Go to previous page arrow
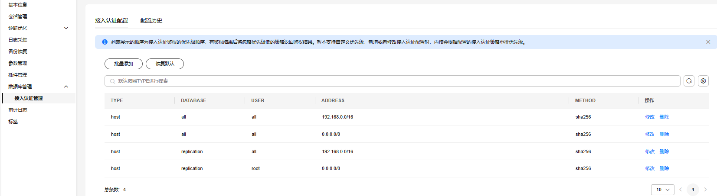Viewport: 717px width, 196px height. click(681, 190)
